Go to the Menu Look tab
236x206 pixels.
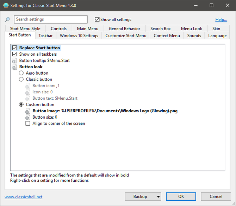click(x=192, y=29)
